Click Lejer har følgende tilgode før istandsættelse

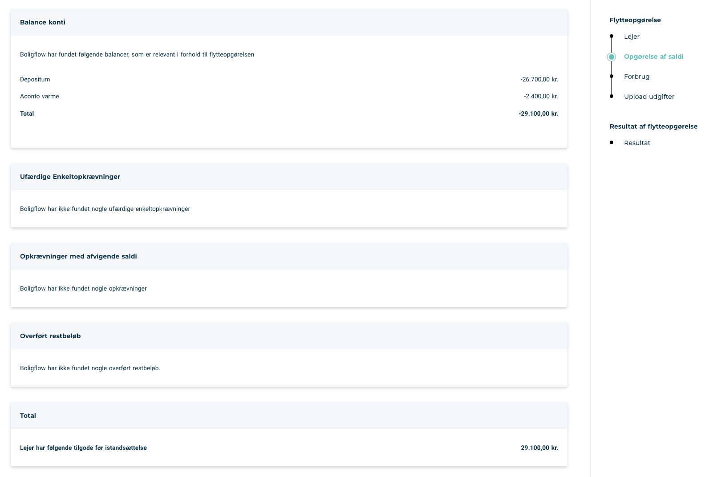pos(83,448)
